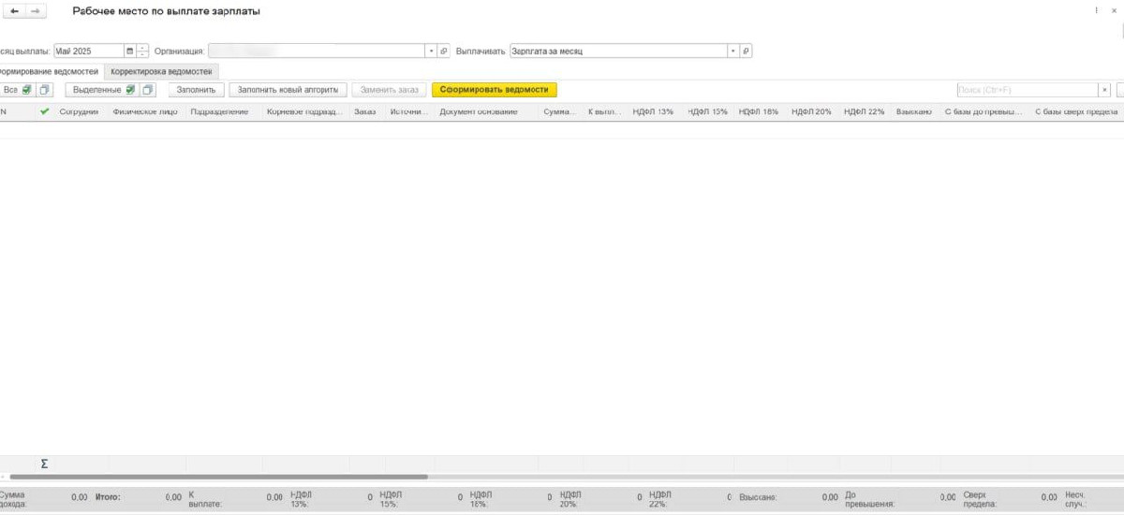
Task: Sort by the 'С базы сверх предела' column header
Action: 1077,111
